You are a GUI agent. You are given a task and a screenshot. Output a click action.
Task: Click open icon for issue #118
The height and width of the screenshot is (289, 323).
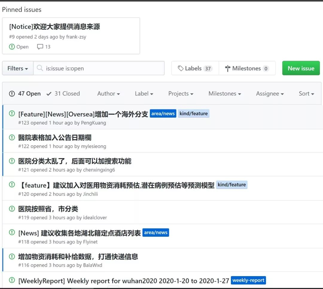12,232
